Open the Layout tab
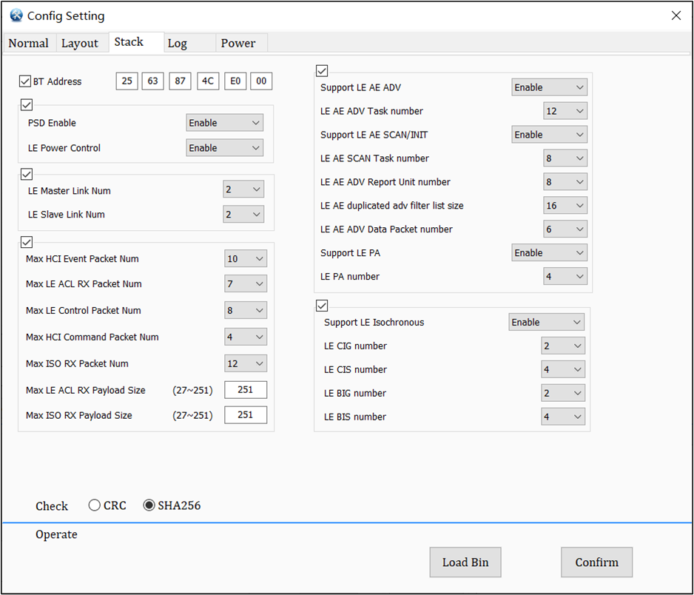The image size is (694, 595). pos(81,43)
